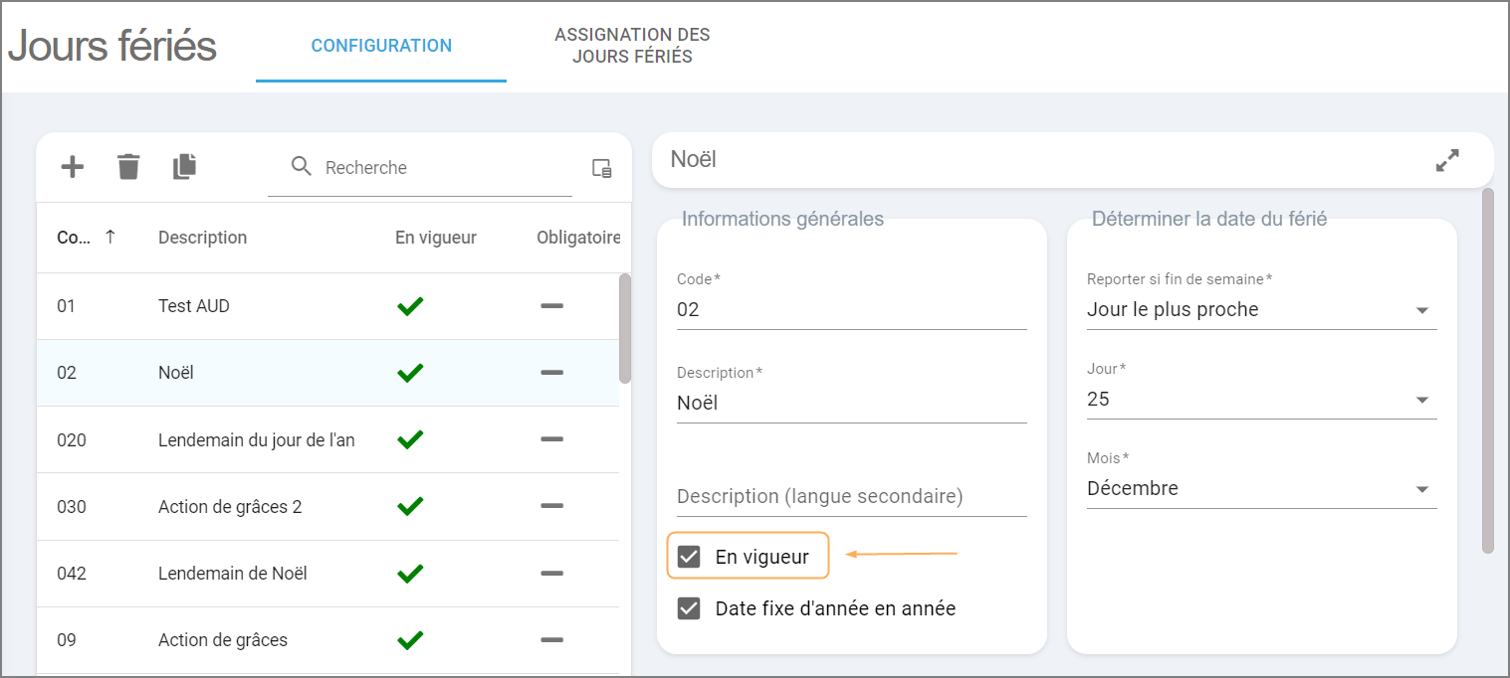Open the Mois dropdown showing Décembre
1510x678 pixels.
(1421, 489)
